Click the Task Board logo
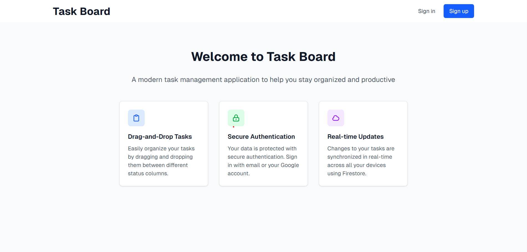Screen dimensions: 527x252 81,11
